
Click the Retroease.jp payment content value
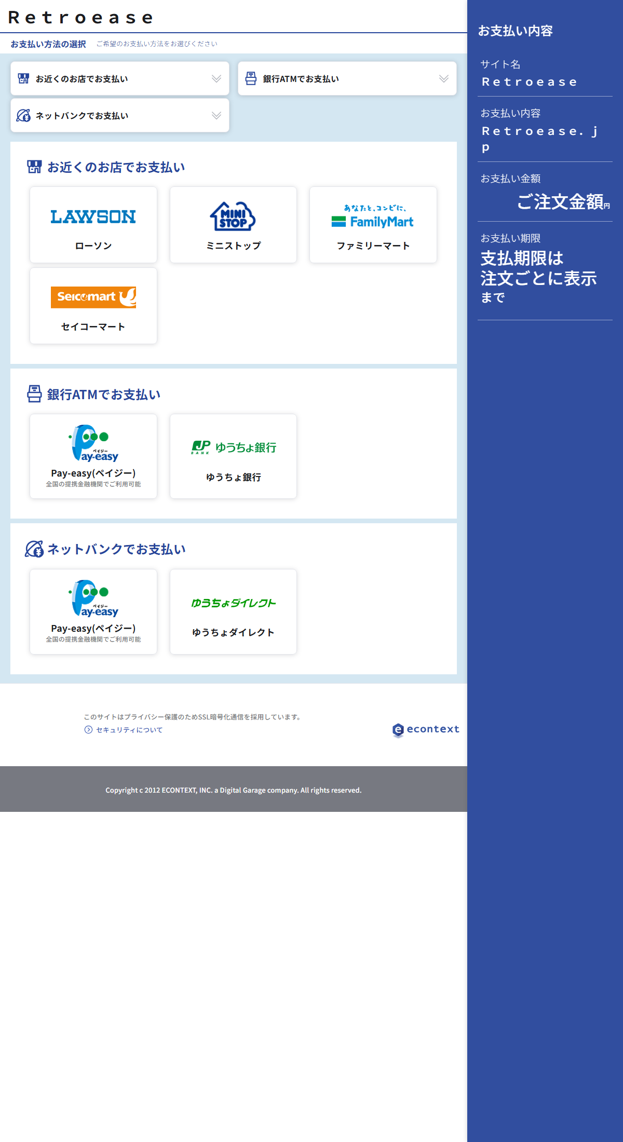click(x=540, y=139)
